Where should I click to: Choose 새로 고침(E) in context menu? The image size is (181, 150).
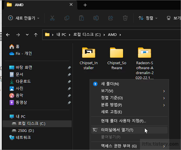(129, 112)
